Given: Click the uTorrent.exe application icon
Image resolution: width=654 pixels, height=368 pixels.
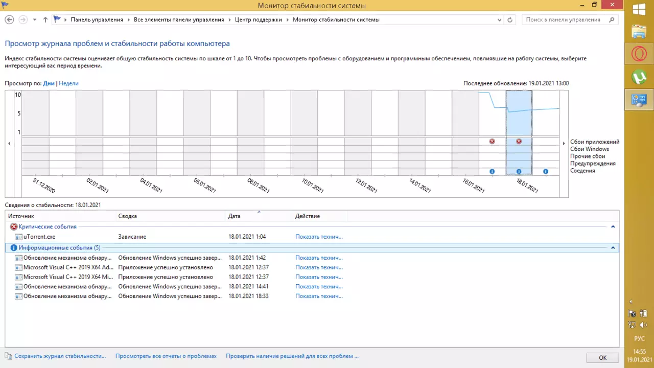Looking at the screenshot, I should [18, 237].
